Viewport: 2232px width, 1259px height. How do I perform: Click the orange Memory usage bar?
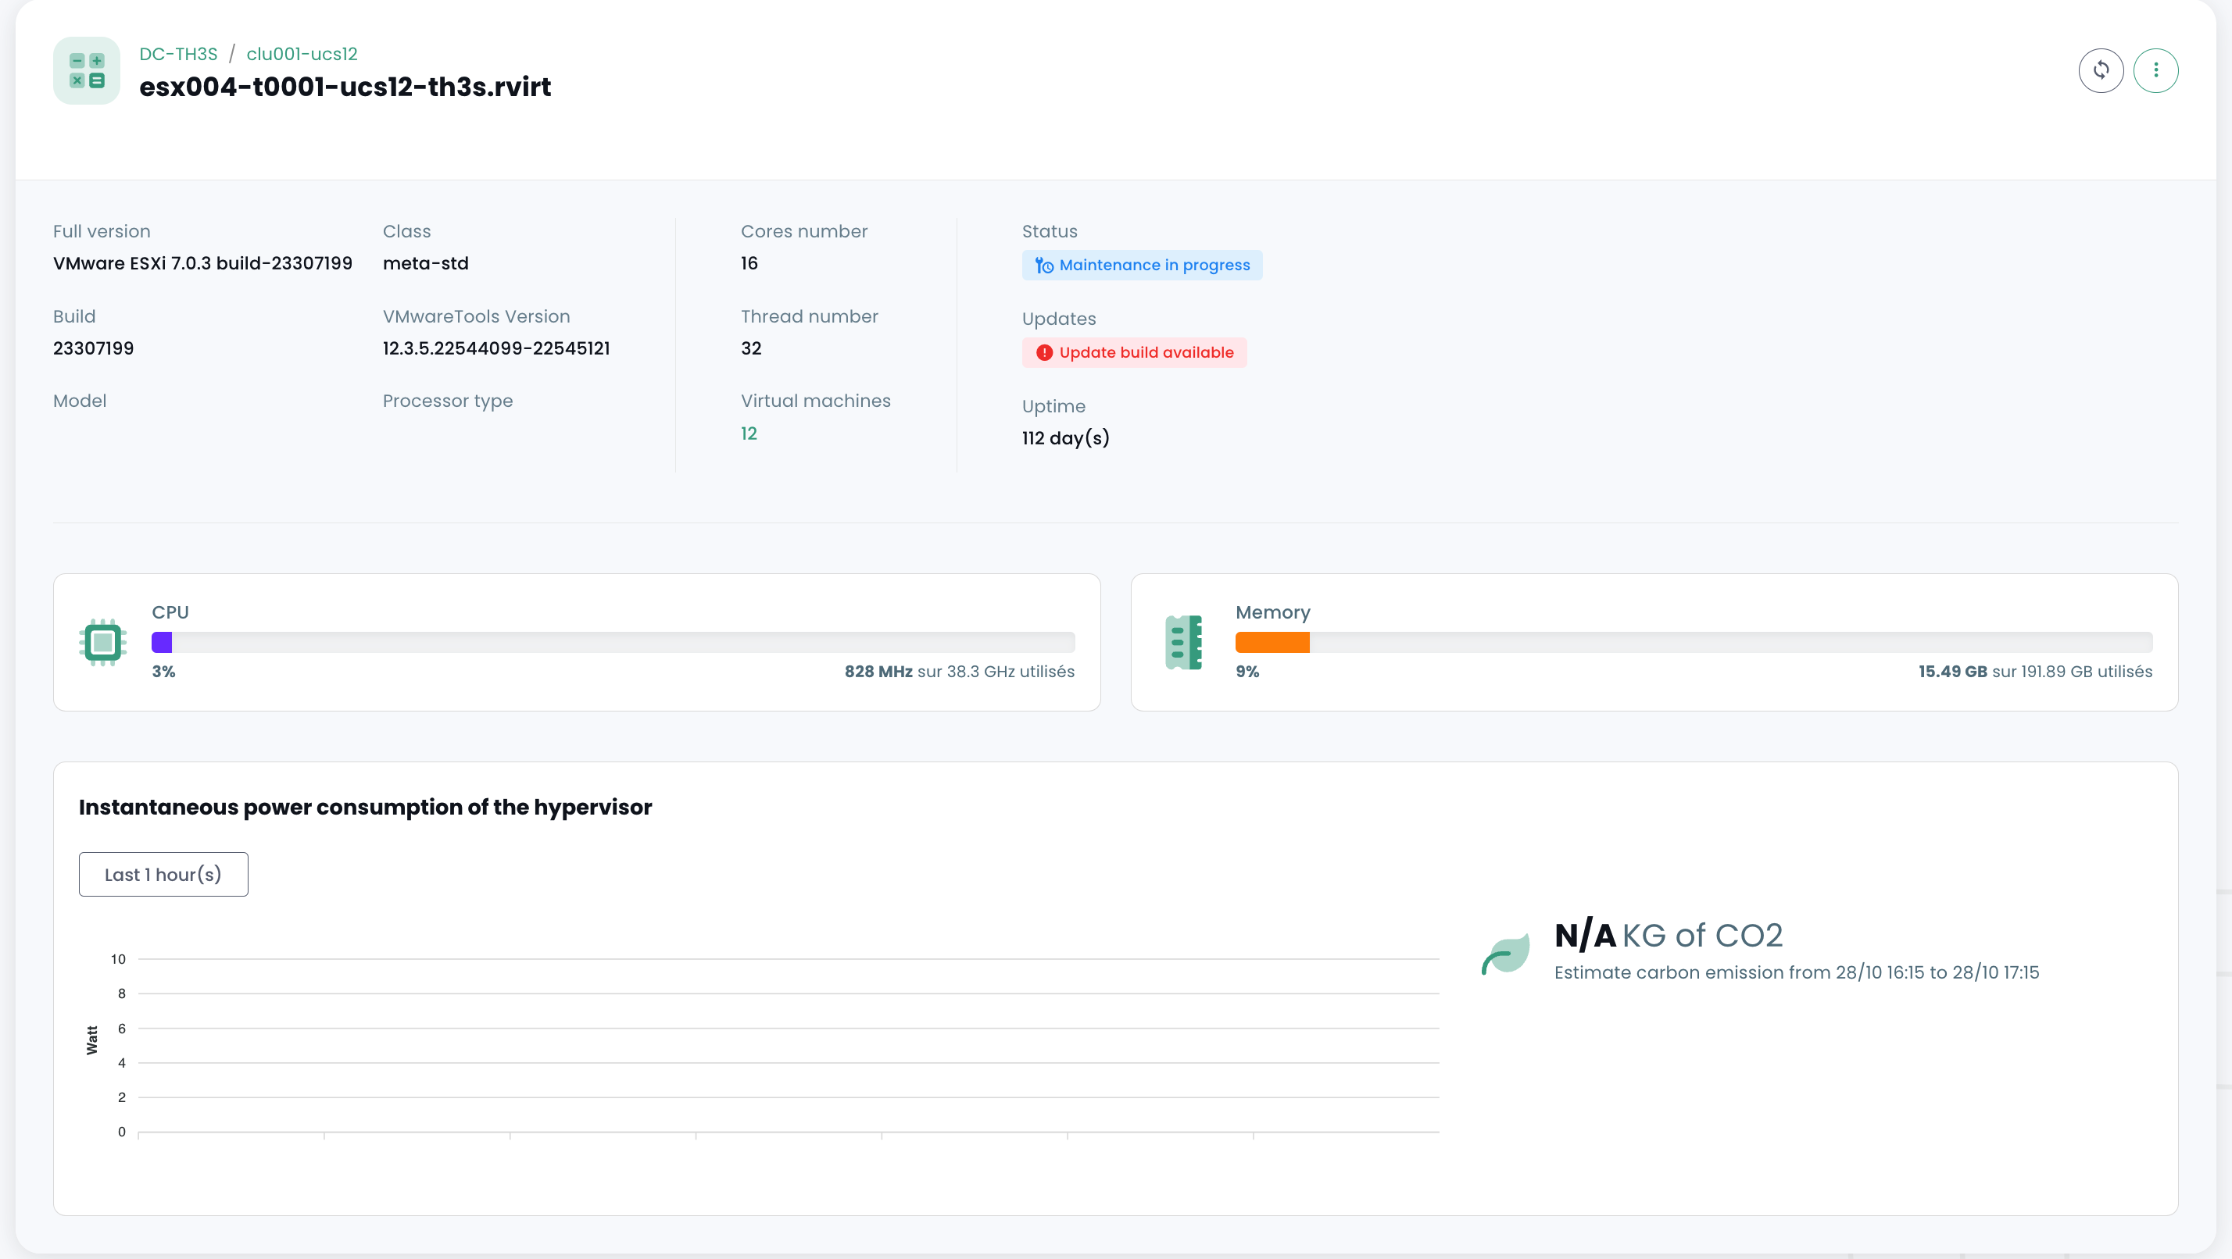1272,642
